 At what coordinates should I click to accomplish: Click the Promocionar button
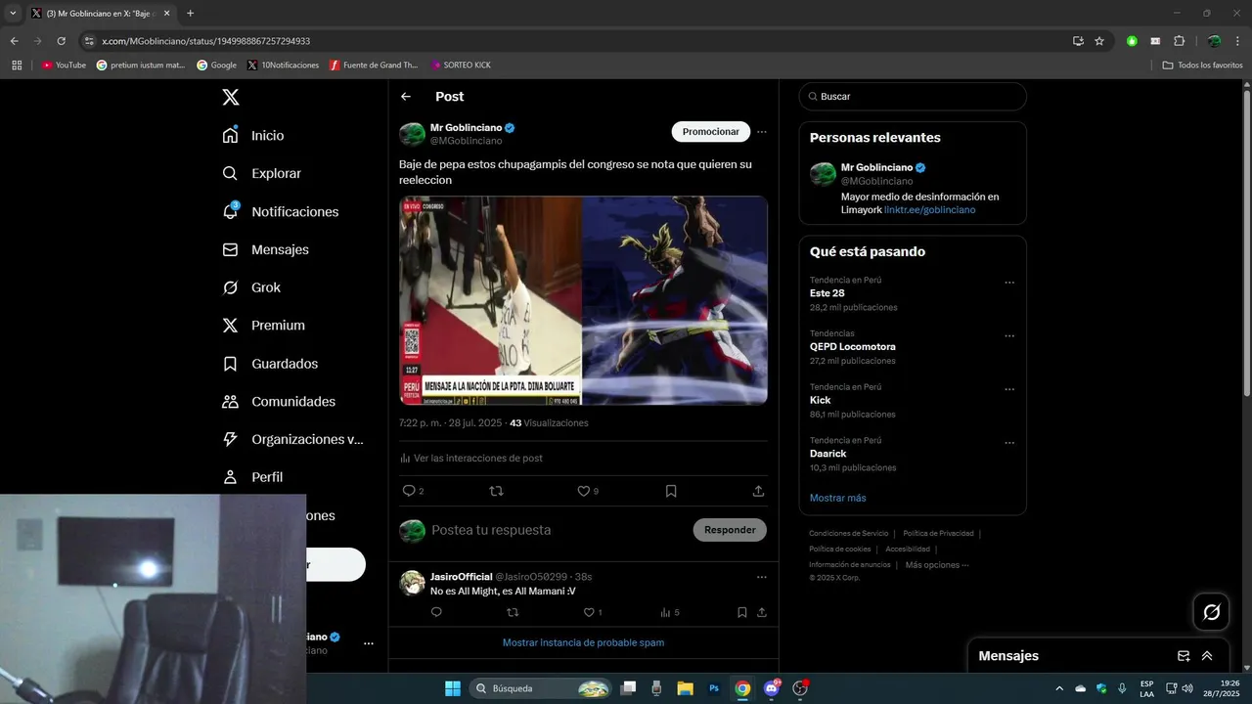(x=711, y=132)
